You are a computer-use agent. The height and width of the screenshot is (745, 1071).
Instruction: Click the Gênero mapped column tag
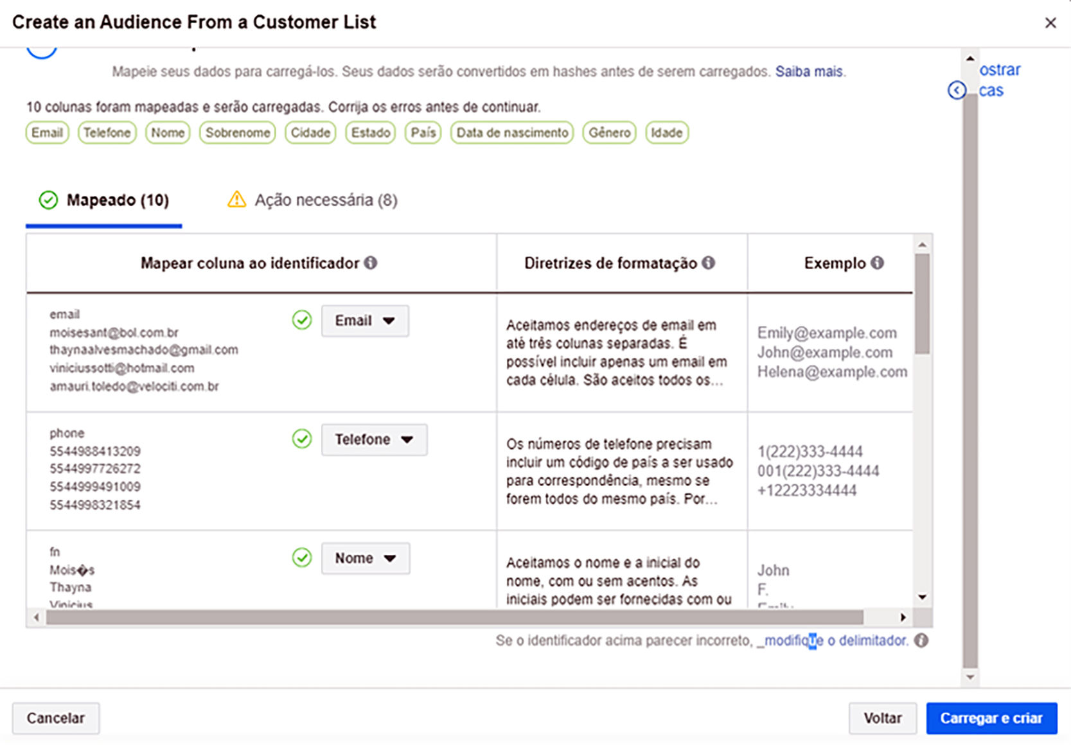(x=610, y=132)
